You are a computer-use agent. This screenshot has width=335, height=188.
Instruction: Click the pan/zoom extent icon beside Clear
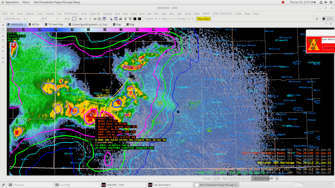coord(74,19)
